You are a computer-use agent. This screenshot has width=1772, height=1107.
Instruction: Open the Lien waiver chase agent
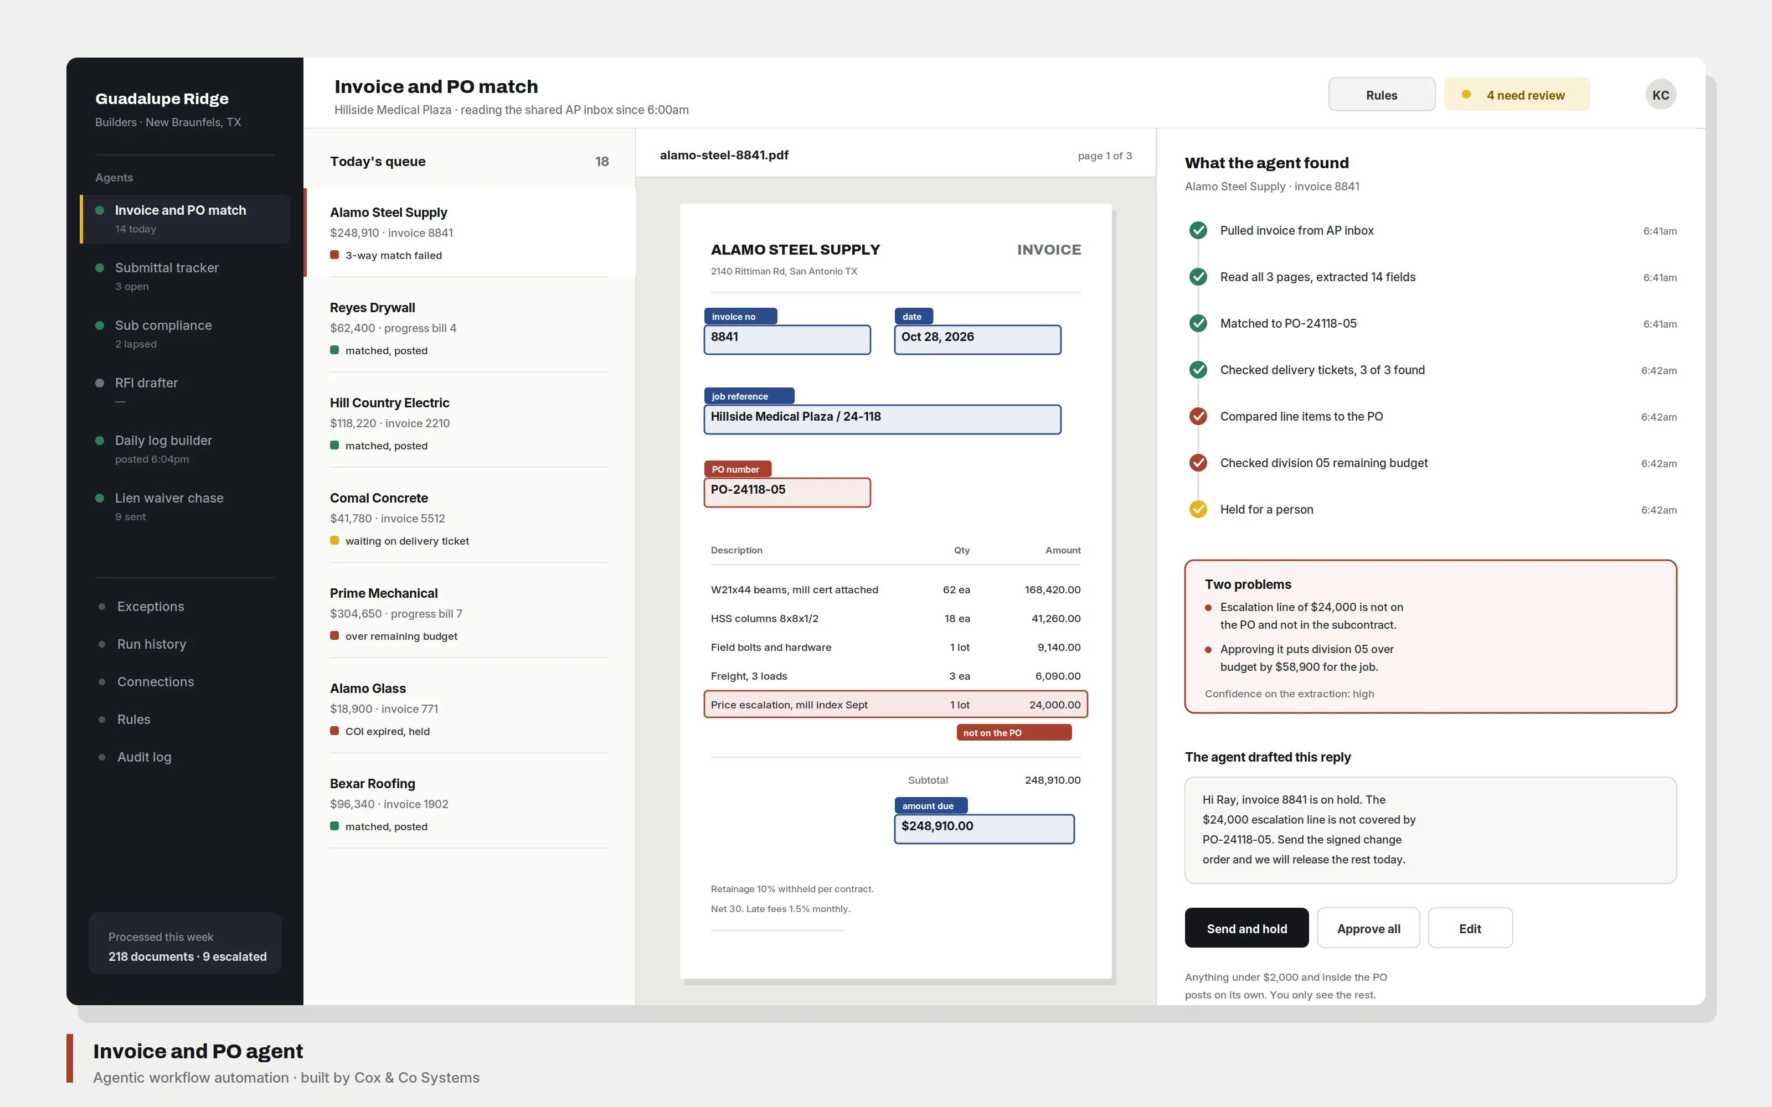[186, 506]
